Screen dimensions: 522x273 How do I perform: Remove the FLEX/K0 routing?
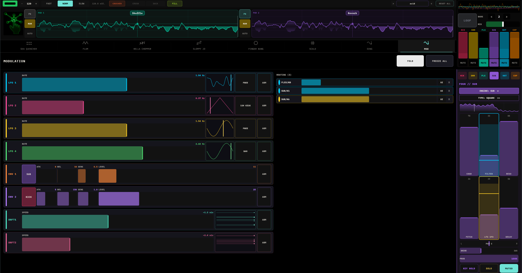[449, 82]
